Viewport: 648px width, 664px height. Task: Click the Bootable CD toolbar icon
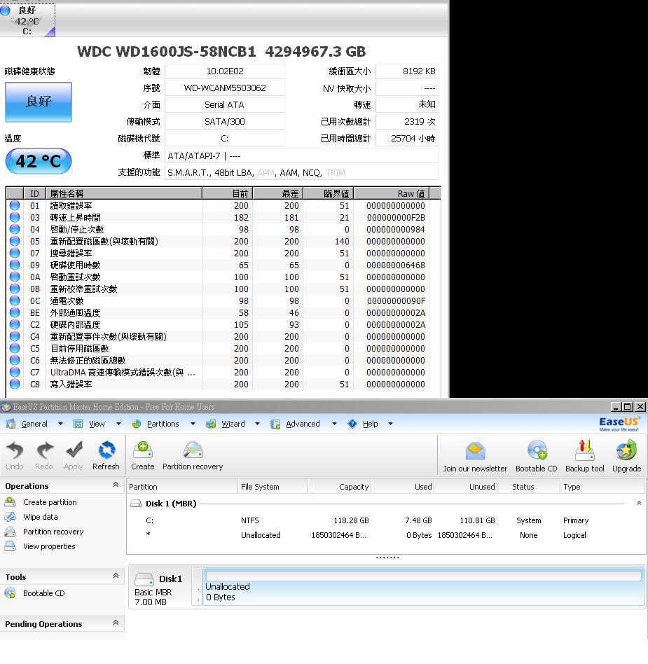(537, 451)
